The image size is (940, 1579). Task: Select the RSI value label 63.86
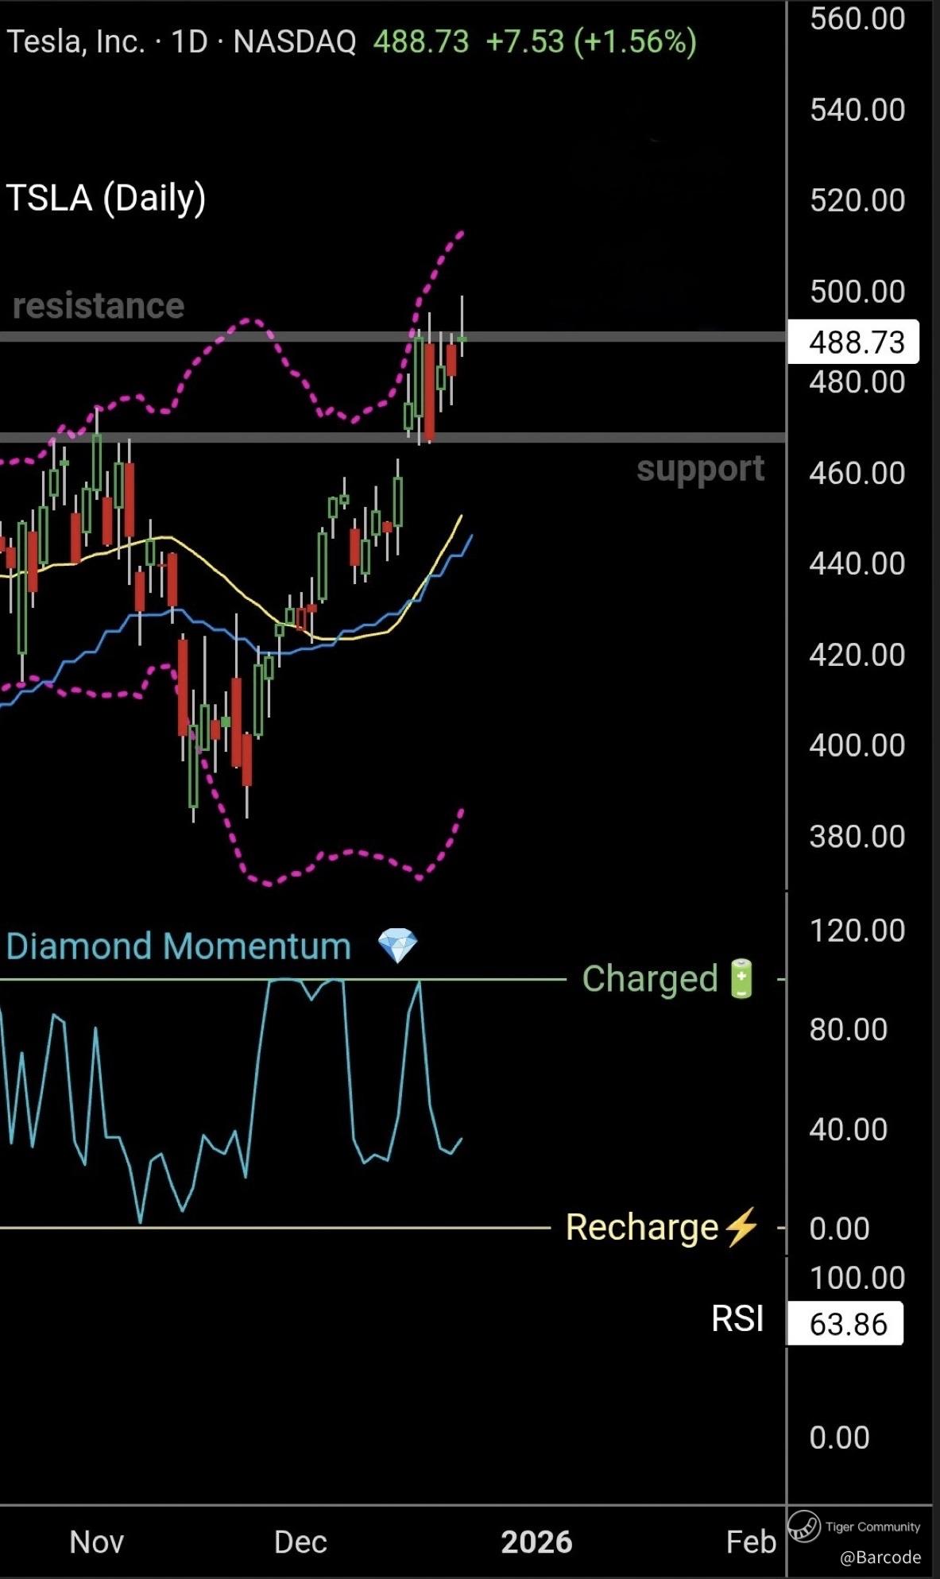(x=845, y=1324)
